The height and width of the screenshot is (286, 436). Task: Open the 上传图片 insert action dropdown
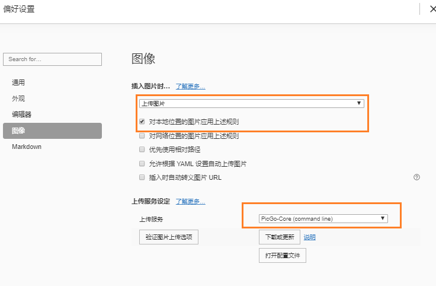251,103
